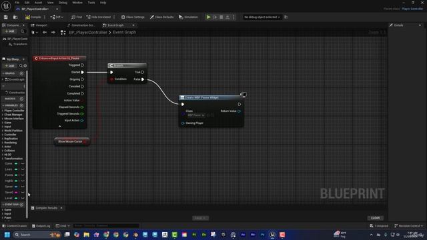Screen dimensions: 427x240
Task: Click the Clear button in compiler results
Action: [375, 218]
